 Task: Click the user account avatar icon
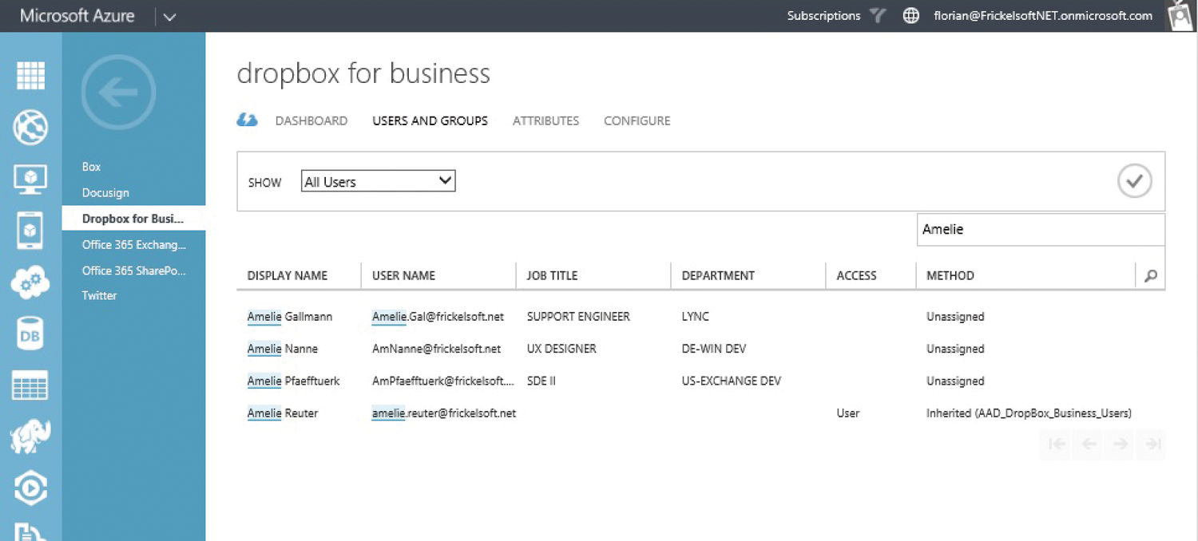click(x=1180, y=16)
